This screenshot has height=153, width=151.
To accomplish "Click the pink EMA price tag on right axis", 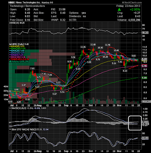I will [144, 66].
